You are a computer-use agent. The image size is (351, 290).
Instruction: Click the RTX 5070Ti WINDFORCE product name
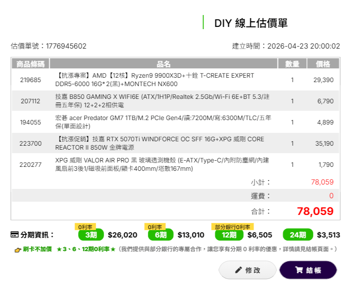[x=160, y=143]
